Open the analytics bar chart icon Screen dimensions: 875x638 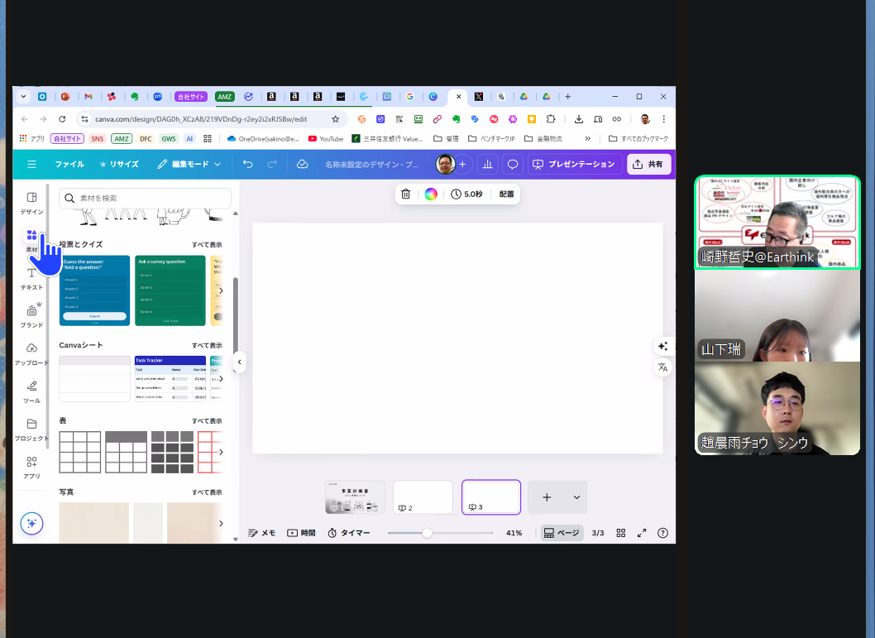(487, 165)
